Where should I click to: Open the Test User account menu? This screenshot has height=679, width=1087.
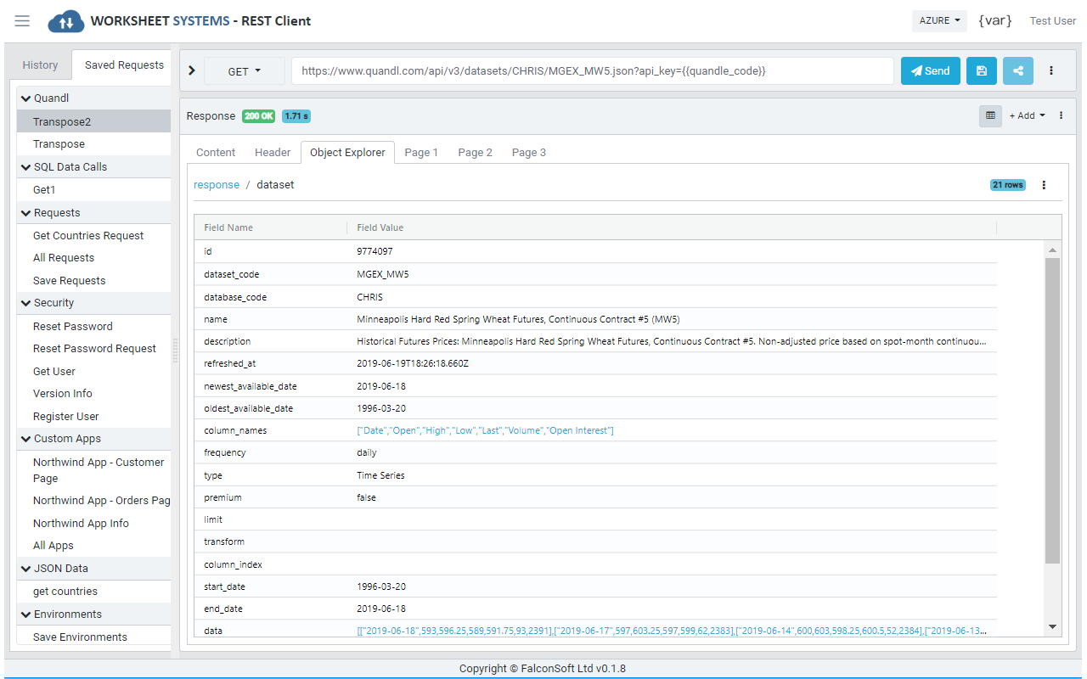point(1053,20)
